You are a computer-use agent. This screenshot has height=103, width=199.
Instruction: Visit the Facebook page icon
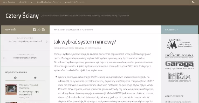tap(35, 29)
